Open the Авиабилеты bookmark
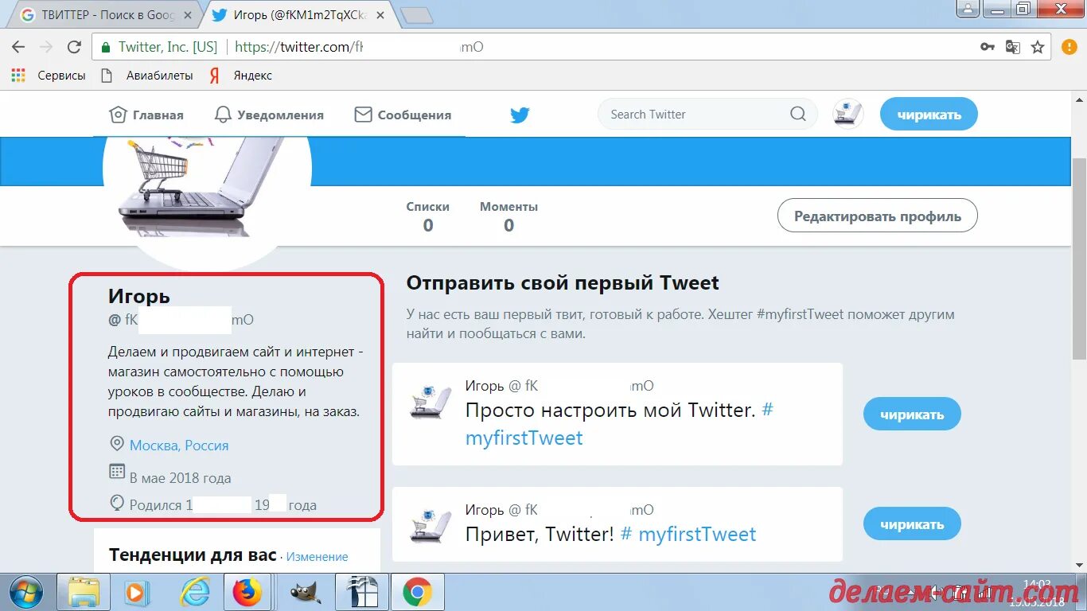The height and width of the screenshot is (611, 1087). (147, 76)
